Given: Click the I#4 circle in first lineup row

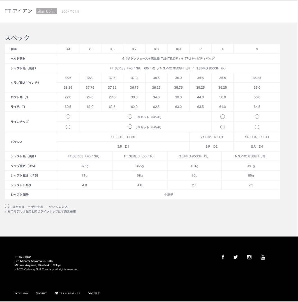Looking at the screenshot, I should click(68, 117).
